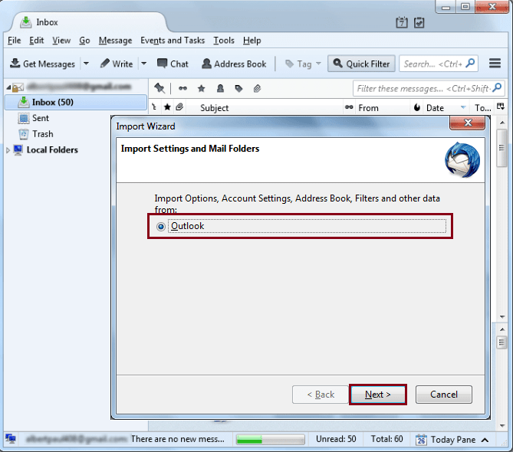This screenshot has height=452, width=513.
Task: Expand the Today Pane chevron
Action: (x=485, y=440)
